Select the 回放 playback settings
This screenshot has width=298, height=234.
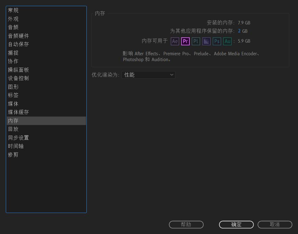coord(13,129)
